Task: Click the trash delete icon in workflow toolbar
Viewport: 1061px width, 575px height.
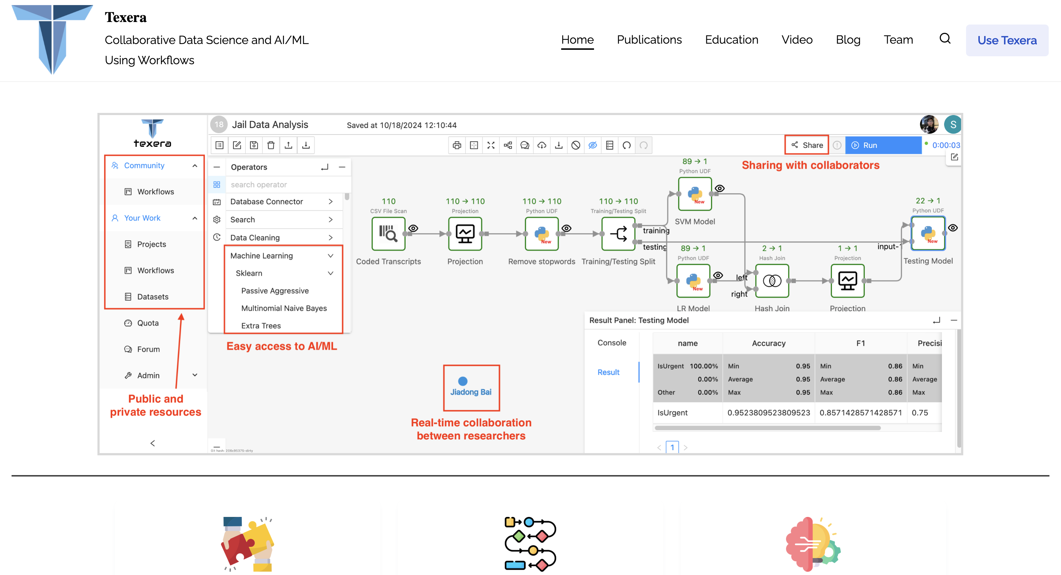Action: (271, 145)
